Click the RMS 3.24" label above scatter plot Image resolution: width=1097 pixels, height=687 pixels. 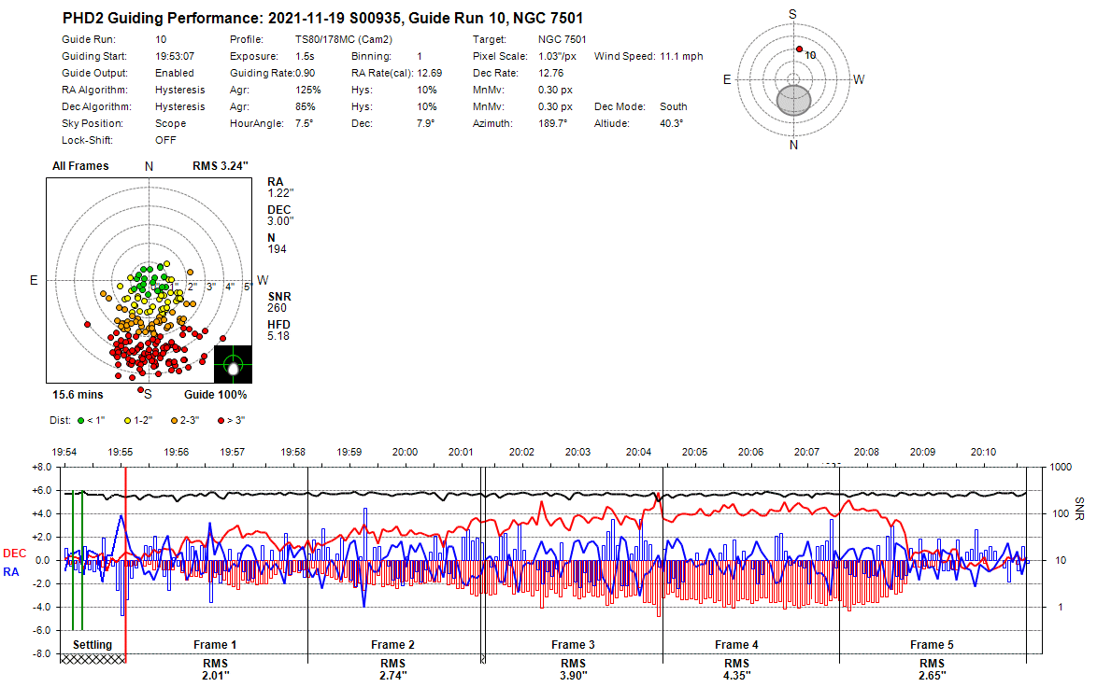click(221, 165)
